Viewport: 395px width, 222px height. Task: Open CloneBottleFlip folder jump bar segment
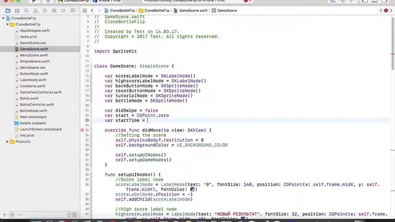[154, 10]
